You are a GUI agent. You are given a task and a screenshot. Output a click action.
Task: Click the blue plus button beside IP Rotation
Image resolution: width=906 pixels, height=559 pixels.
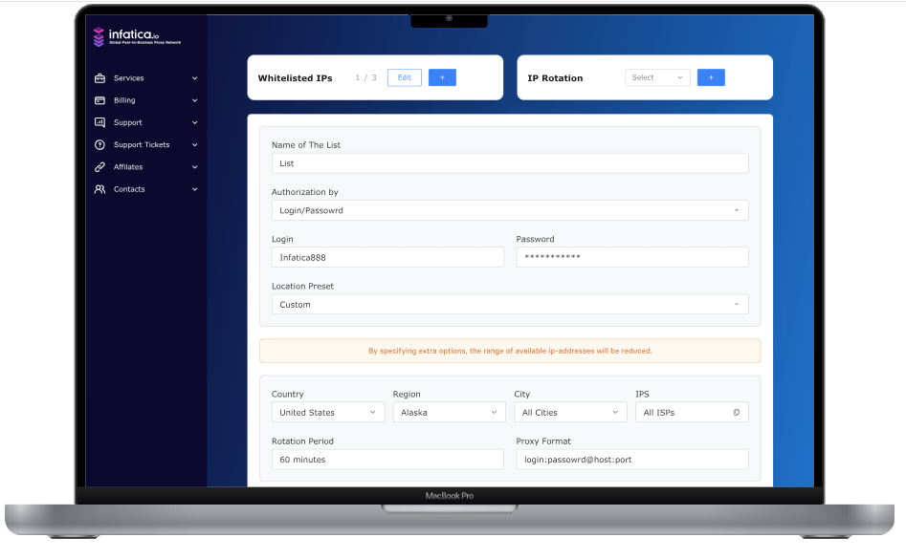click(x=711, y=77)
